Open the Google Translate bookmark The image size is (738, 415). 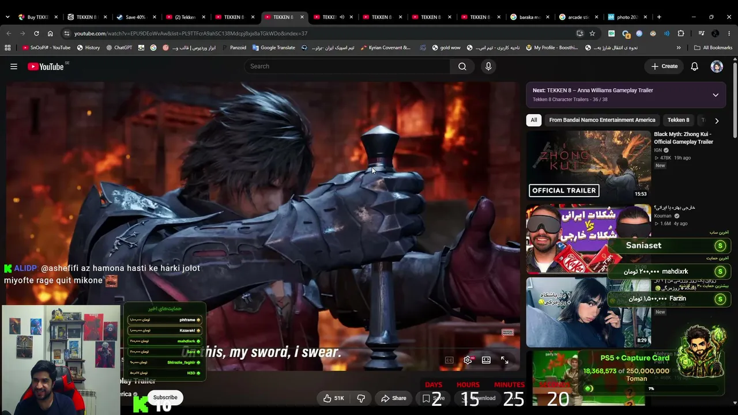click(x=273, y=48)
